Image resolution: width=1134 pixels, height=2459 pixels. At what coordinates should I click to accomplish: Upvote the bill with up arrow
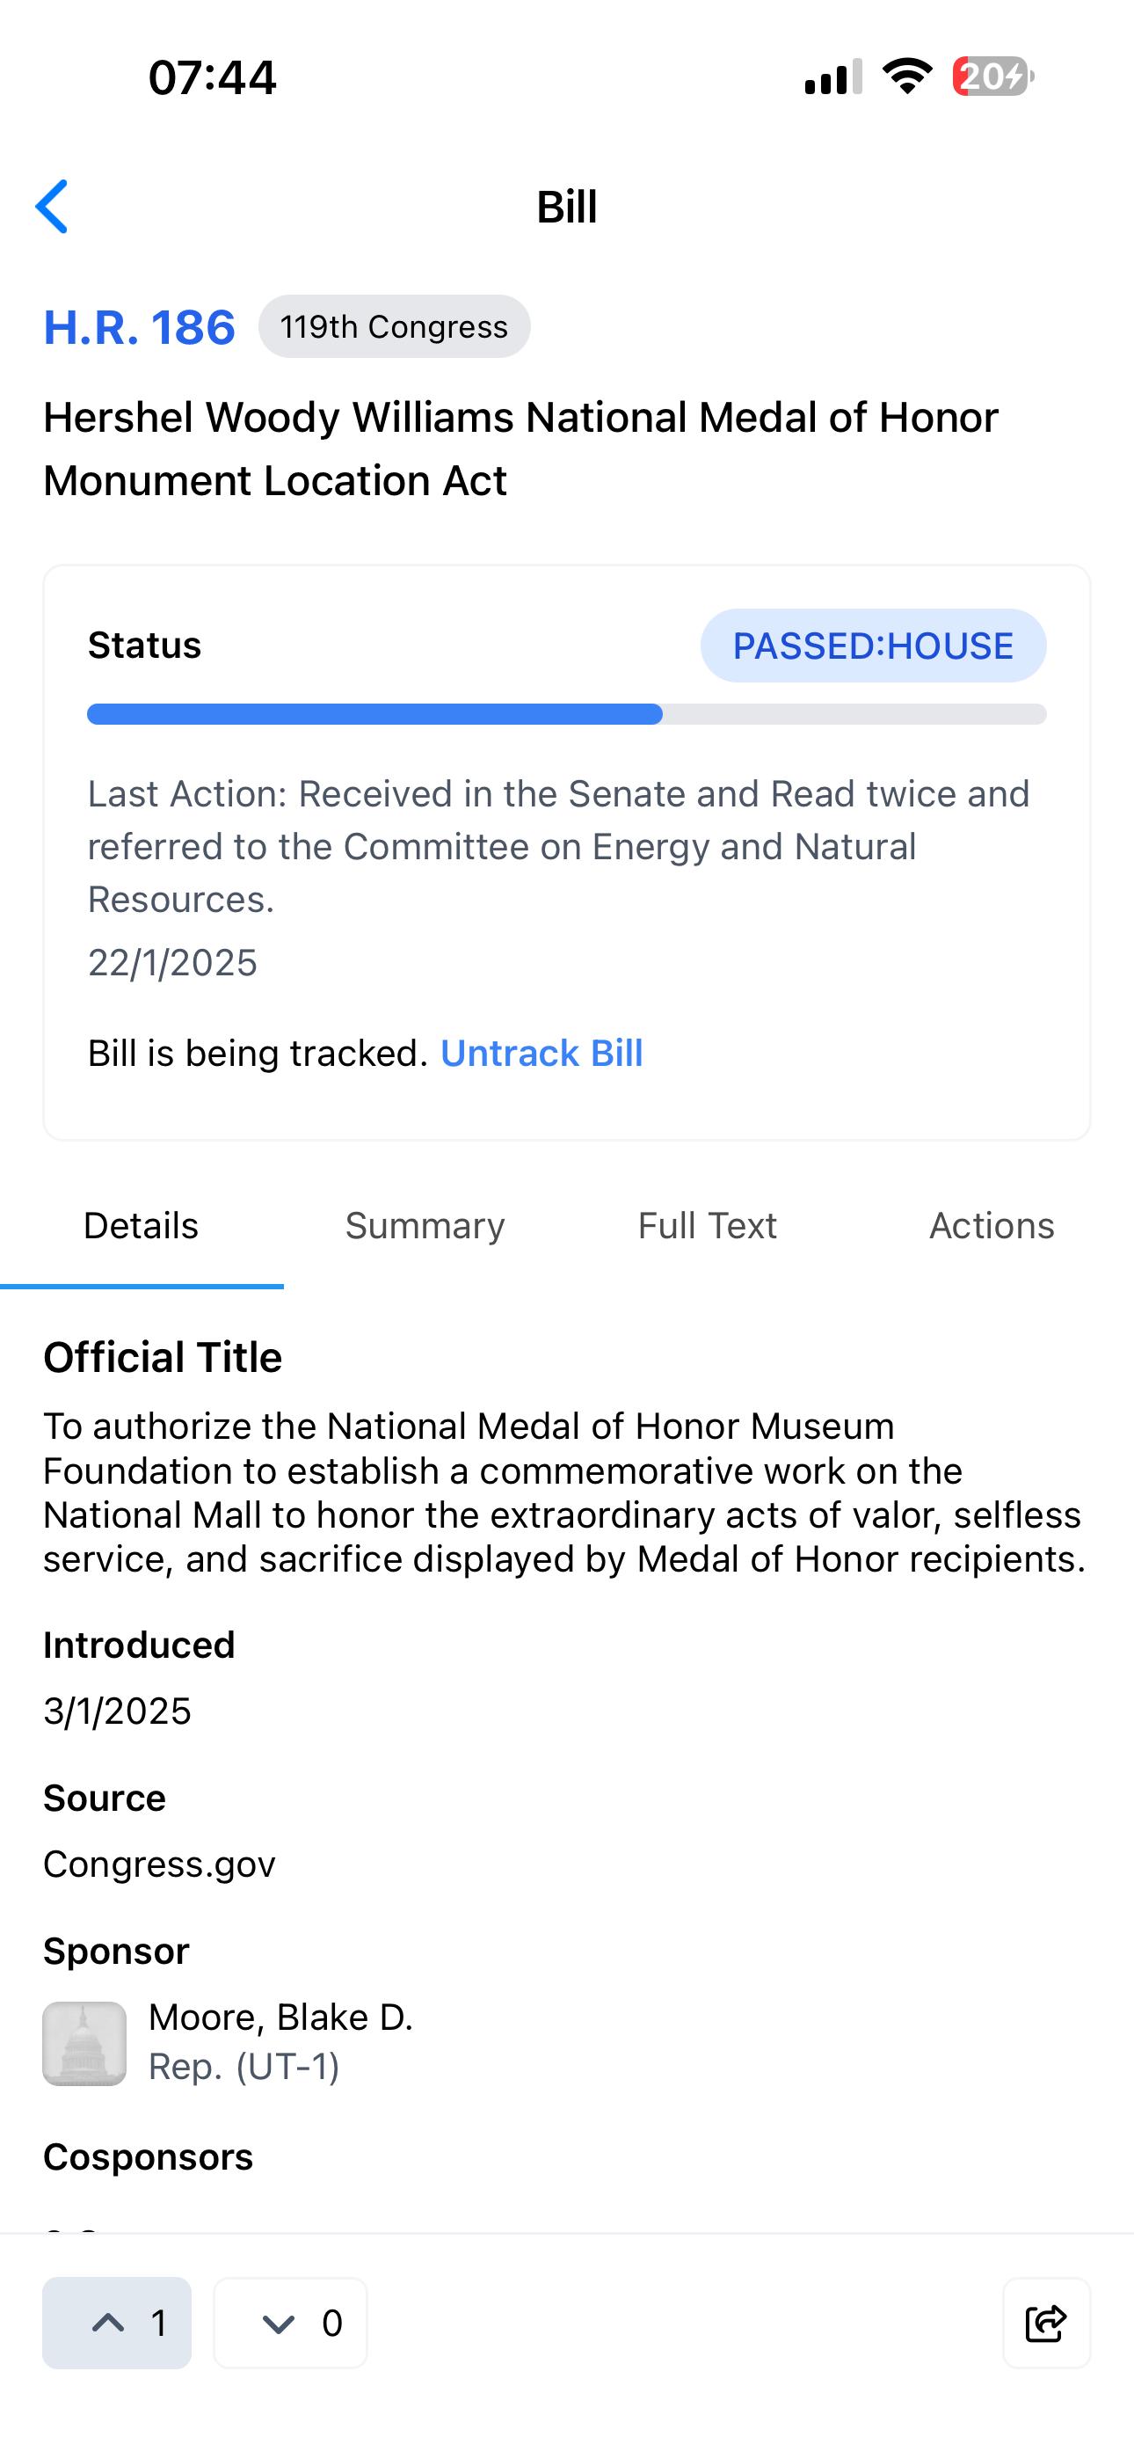click(118, 2323)
